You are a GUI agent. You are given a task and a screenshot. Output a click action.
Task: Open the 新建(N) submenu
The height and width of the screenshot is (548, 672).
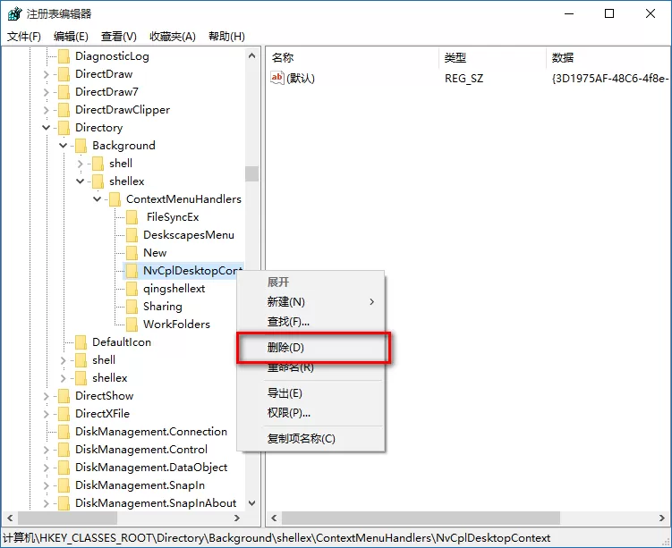(311, 302)
